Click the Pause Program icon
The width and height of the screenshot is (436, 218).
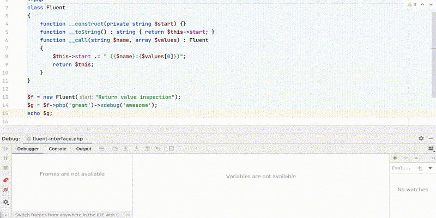click(x=6, y=159)
